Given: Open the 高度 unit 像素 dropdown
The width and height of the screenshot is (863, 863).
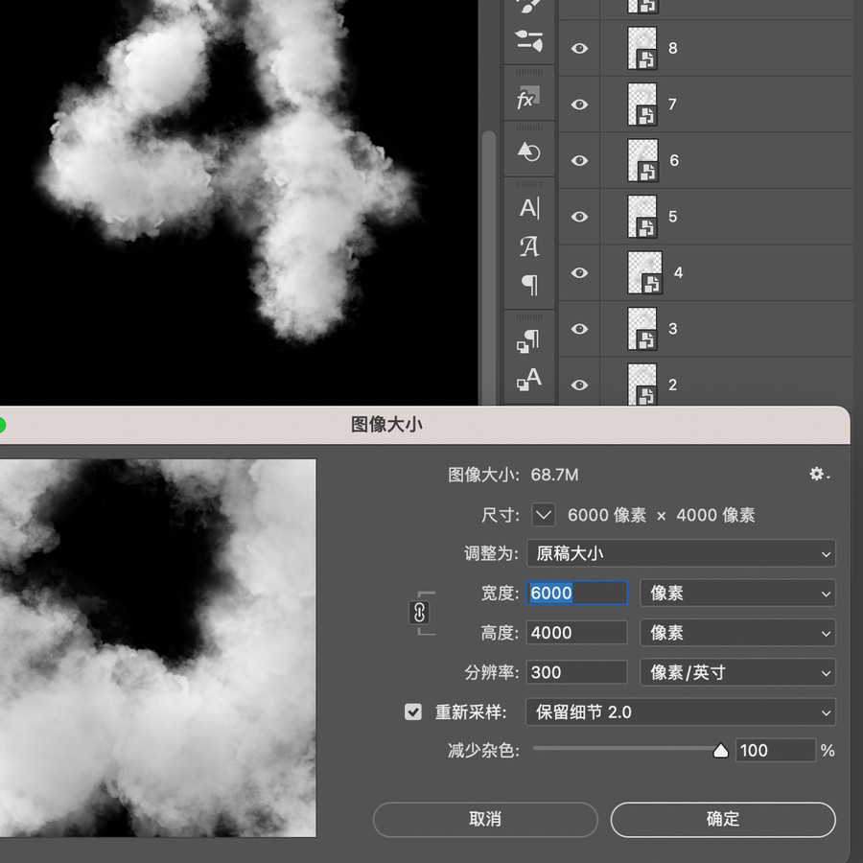Looking at the screenshot, I should point(737,633).
